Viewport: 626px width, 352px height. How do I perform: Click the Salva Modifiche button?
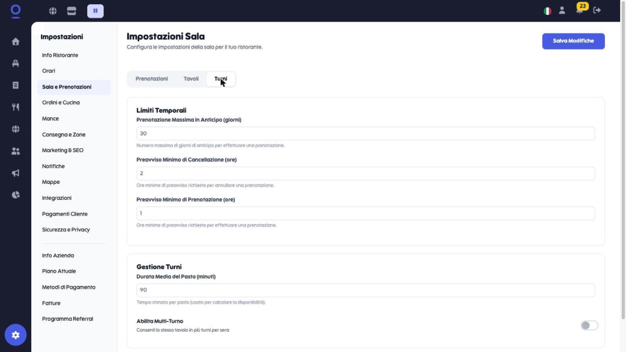click(x=573, y=41)
